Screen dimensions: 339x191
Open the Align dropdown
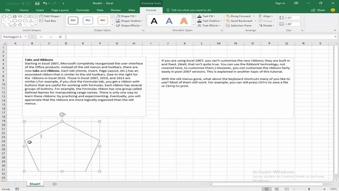coord(266,16)
